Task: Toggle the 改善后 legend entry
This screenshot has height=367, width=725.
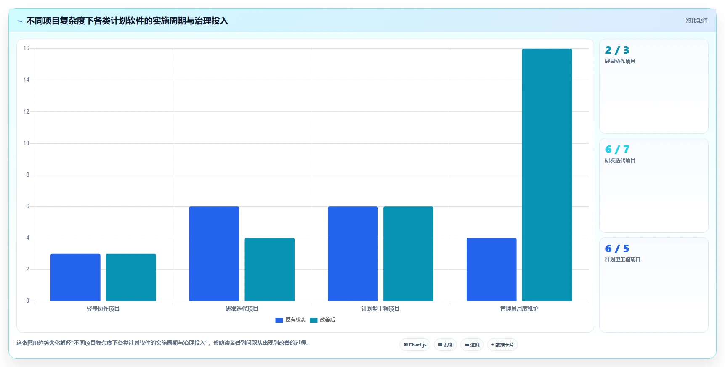Action: coord(322,320)
